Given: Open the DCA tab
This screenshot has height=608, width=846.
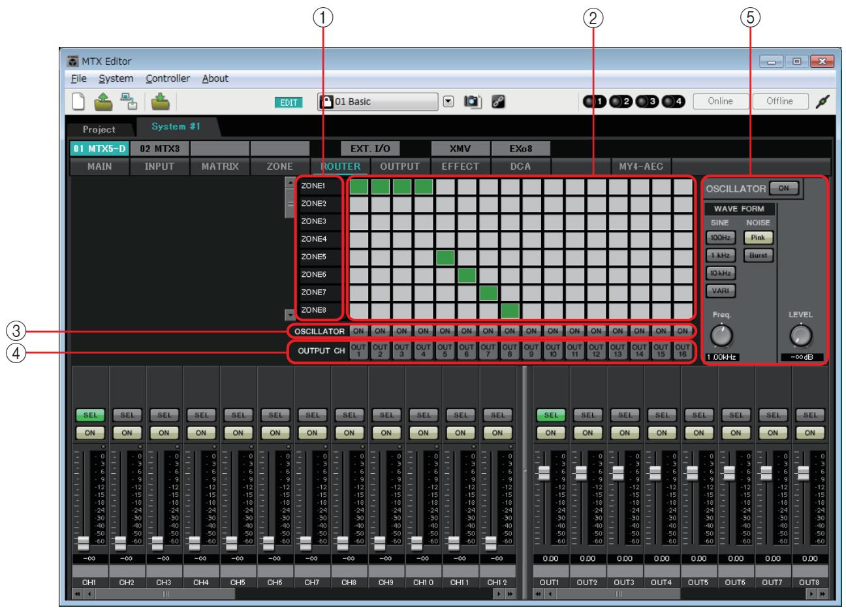Looking at the screenshot, I should (x=520, y=167).
